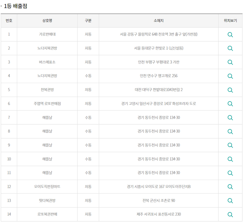Select address 인천 부평구 부평대로 3 가판
This screenshot has width=243, height=222.
point(159,62)
